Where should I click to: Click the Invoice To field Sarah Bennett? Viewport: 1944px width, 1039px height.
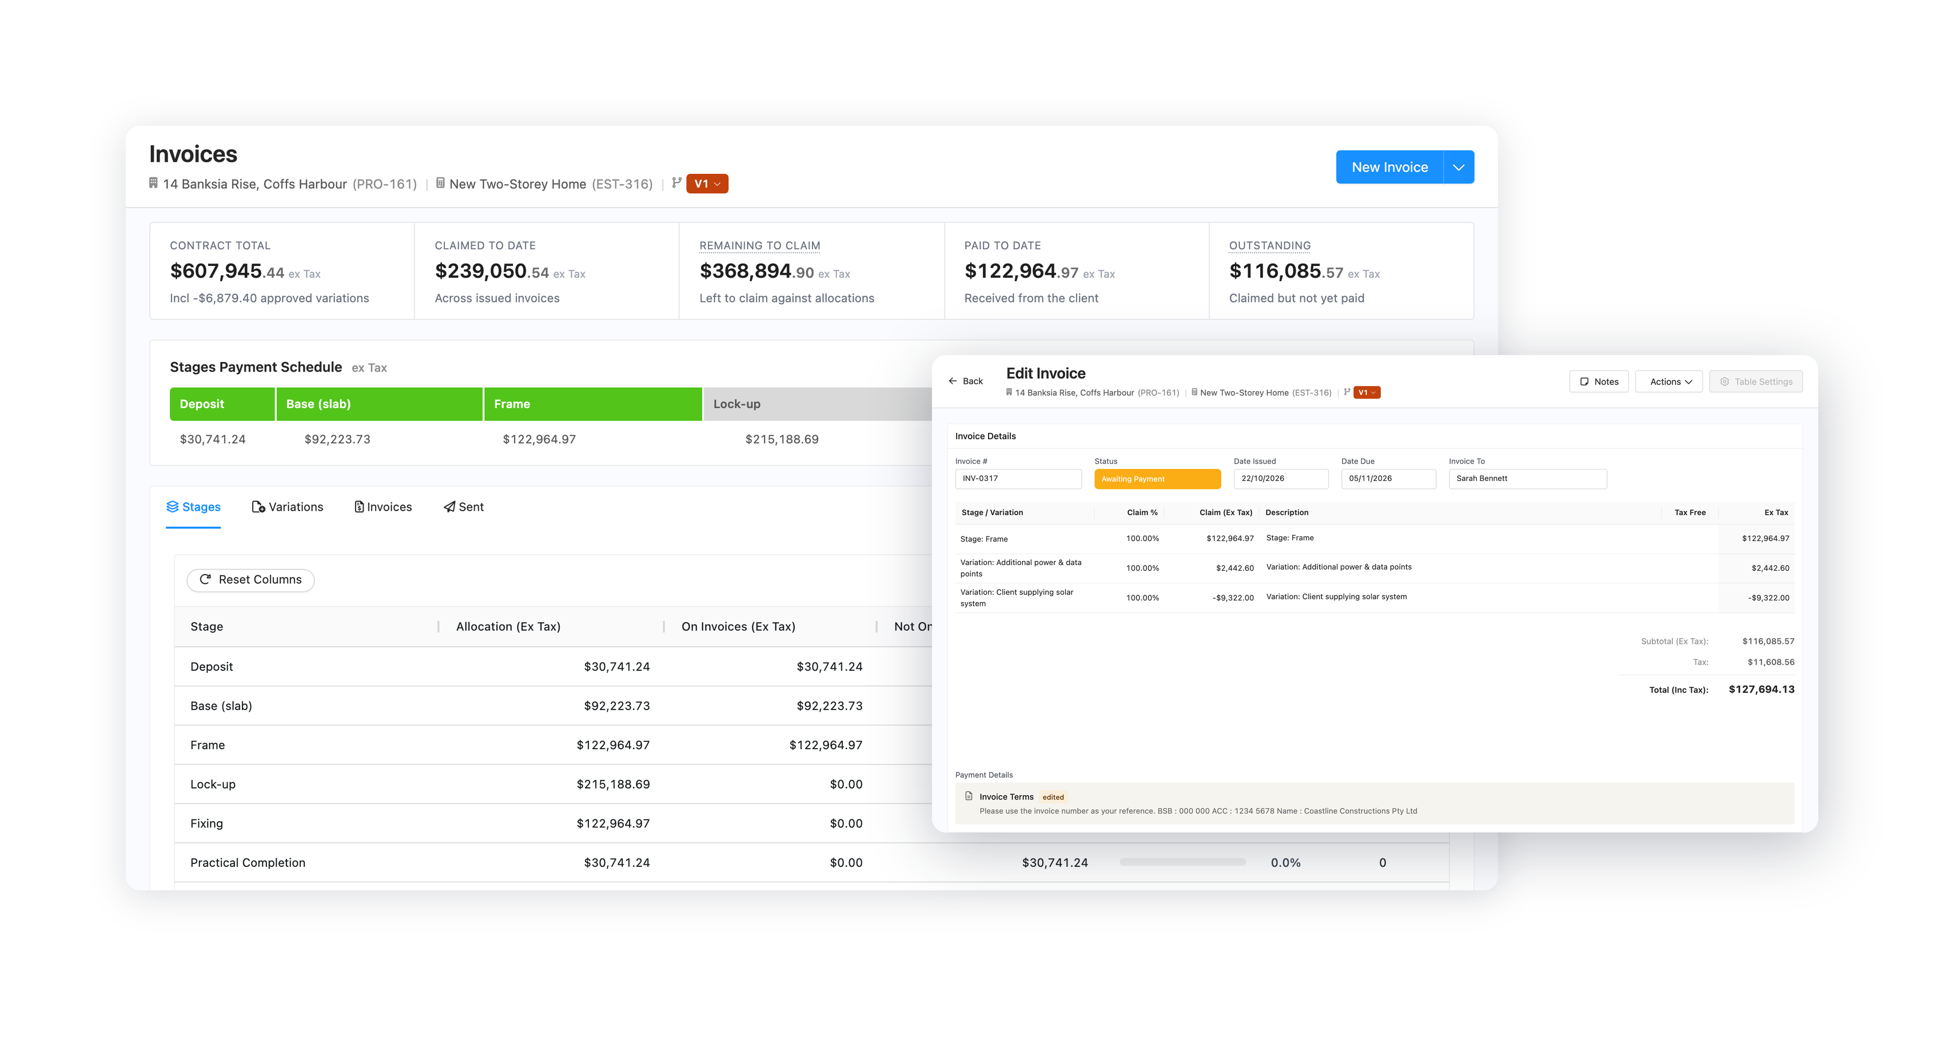(1527, 479)
